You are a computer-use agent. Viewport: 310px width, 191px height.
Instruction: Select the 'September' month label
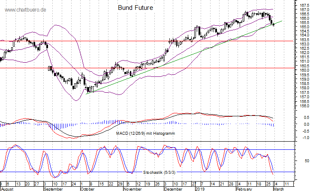[x=53, y=189]
